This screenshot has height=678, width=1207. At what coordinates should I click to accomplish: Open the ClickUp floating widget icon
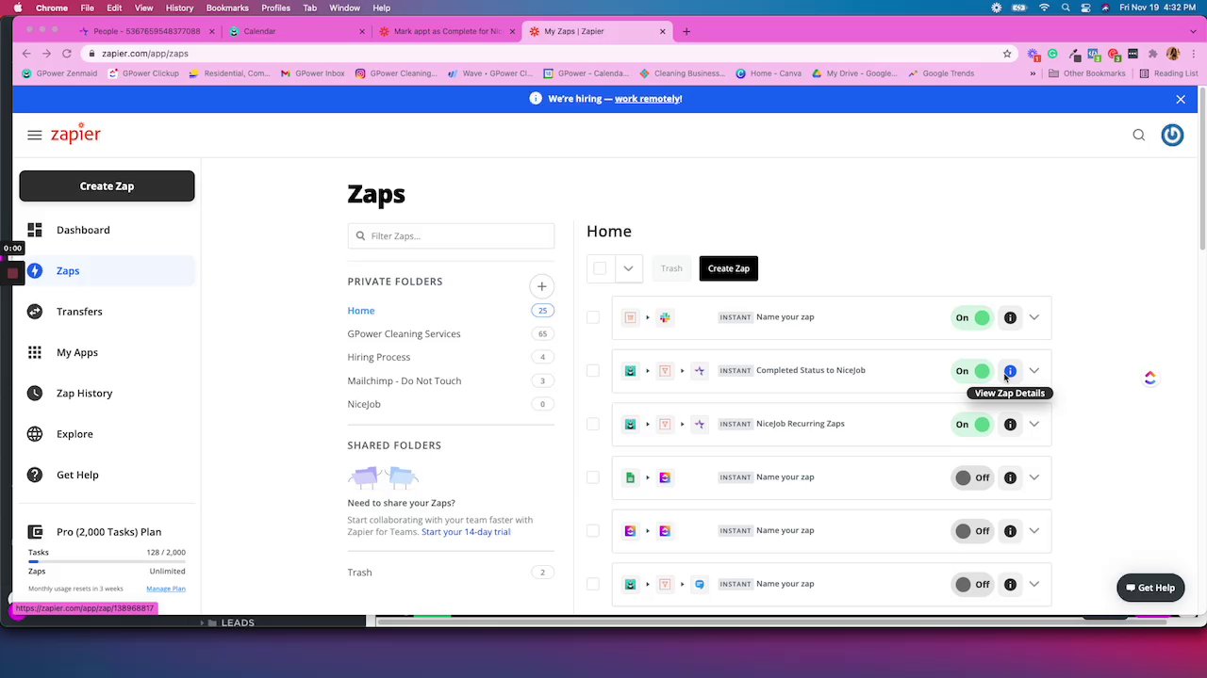point(1149,378)
